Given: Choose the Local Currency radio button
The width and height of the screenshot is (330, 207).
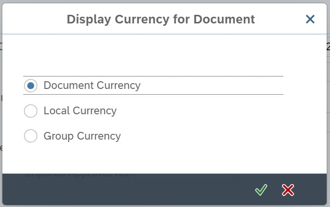Looking at the screenshot, I should point(31,111).
